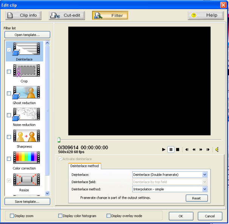This screenshot has width=229, height=224.
Task: Click the Cancel button
Action: [x=210, y=216]
